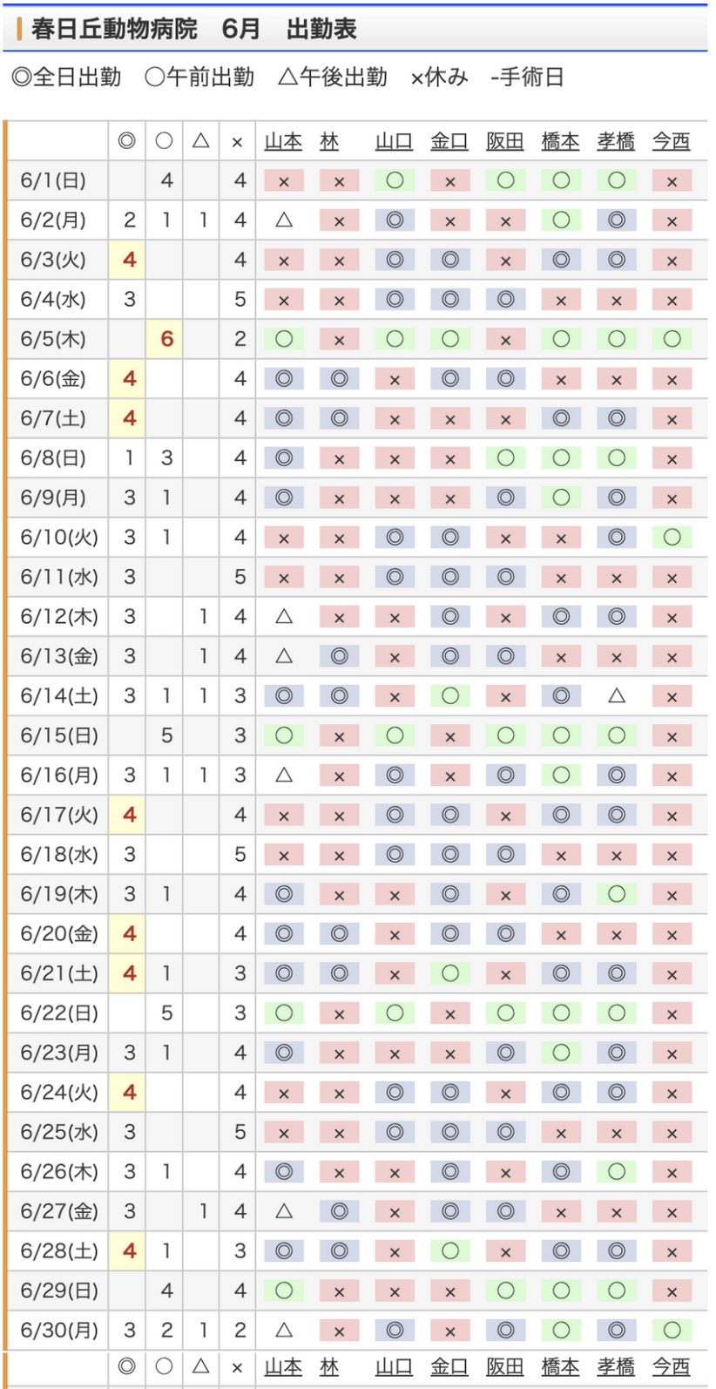Click 孝橋's triangle icon on 6/14(土)
The width and height of the screenshot is (716, 1389).
point(617,696)
